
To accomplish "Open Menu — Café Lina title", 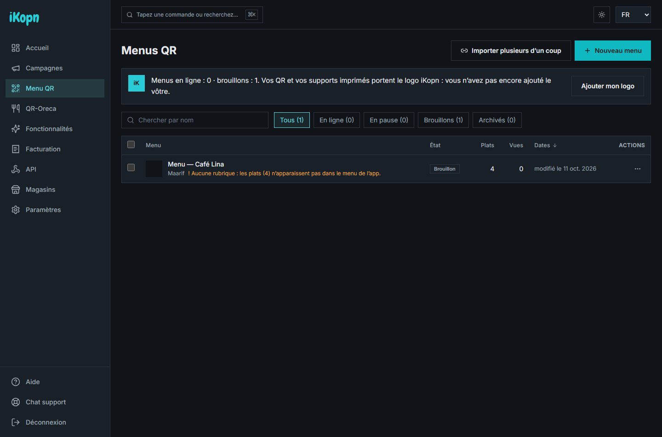I will (196, 164).
